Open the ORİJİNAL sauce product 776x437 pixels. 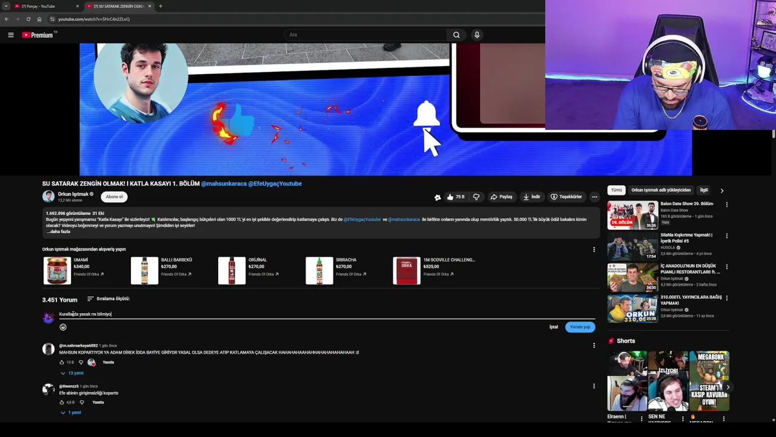point(249,271)
